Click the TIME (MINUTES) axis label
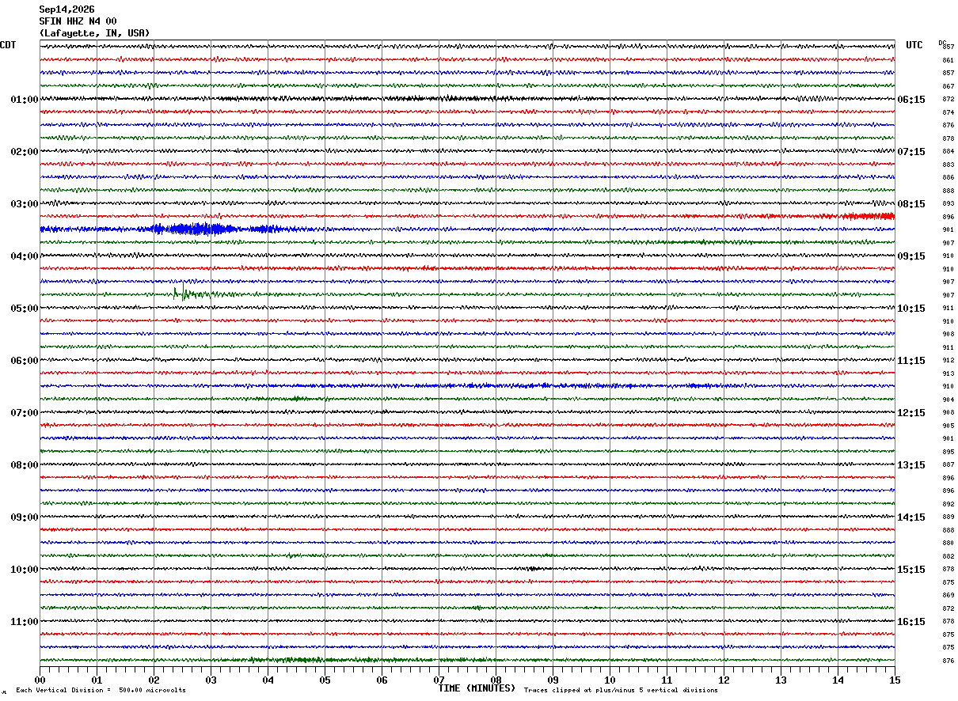 (477, 688)
